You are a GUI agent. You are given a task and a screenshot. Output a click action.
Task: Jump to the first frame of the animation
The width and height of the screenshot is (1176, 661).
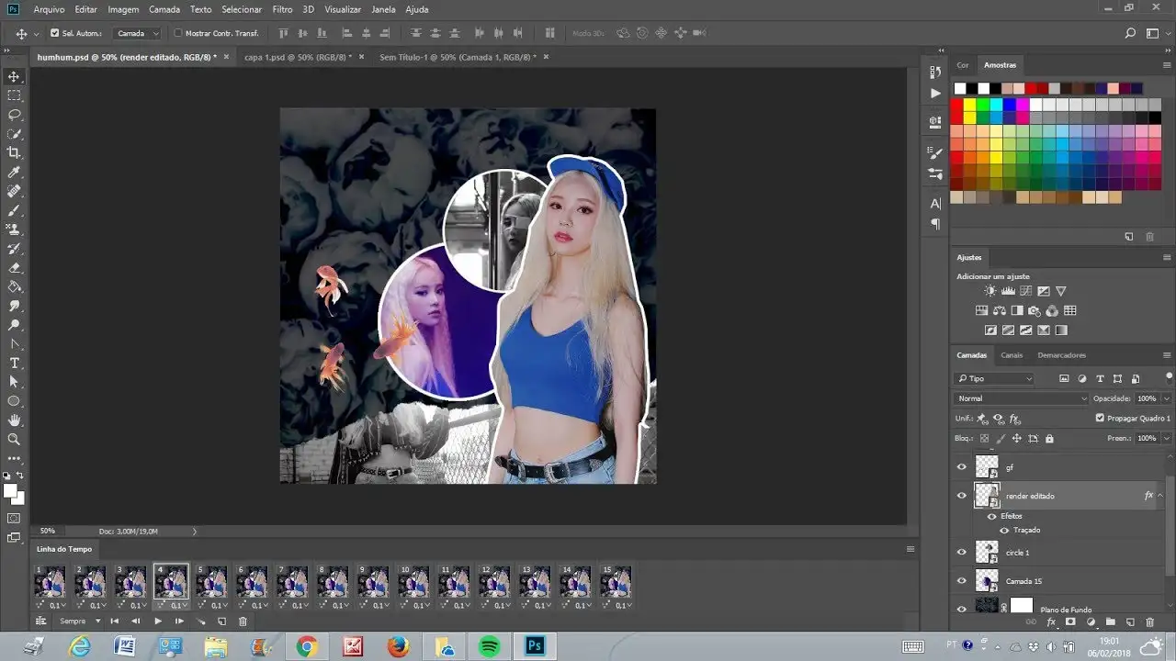(115, 622)
